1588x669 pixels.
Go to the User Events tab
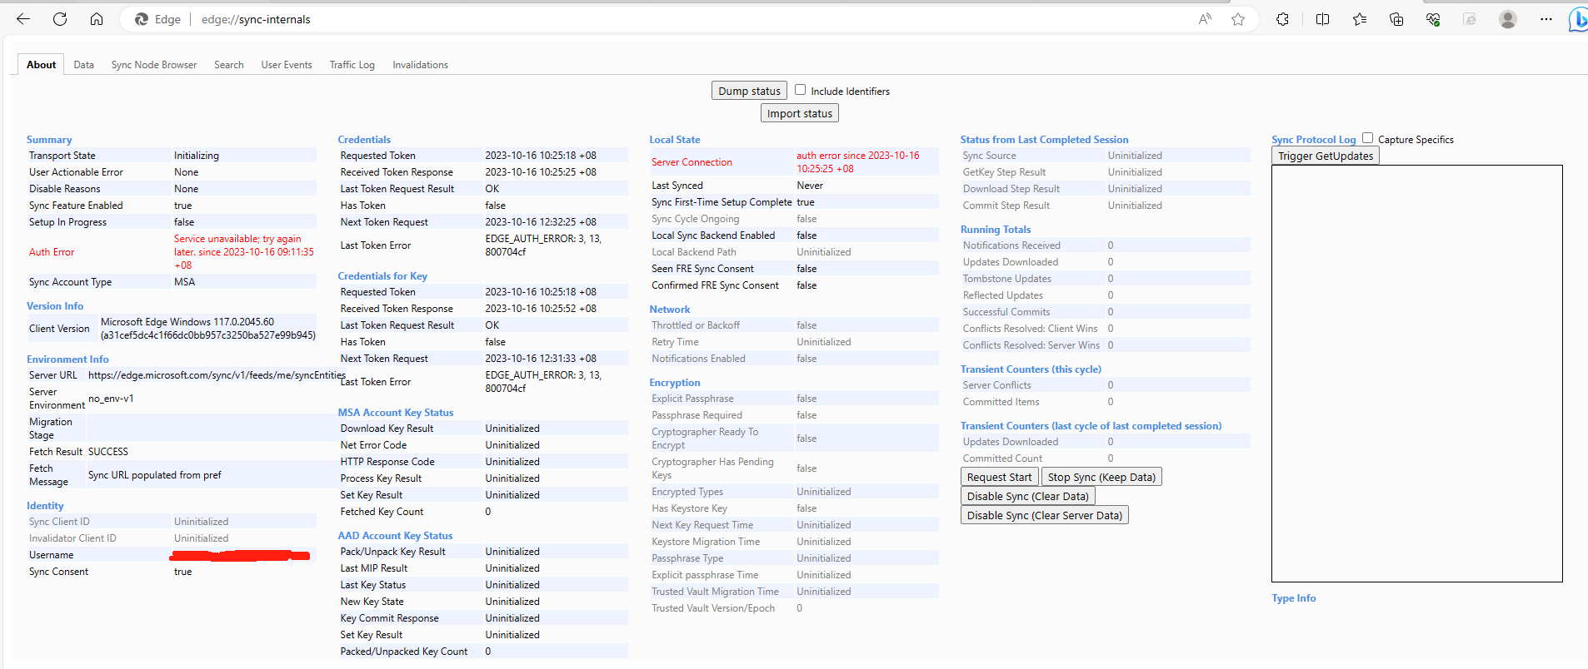pos(287,64)
